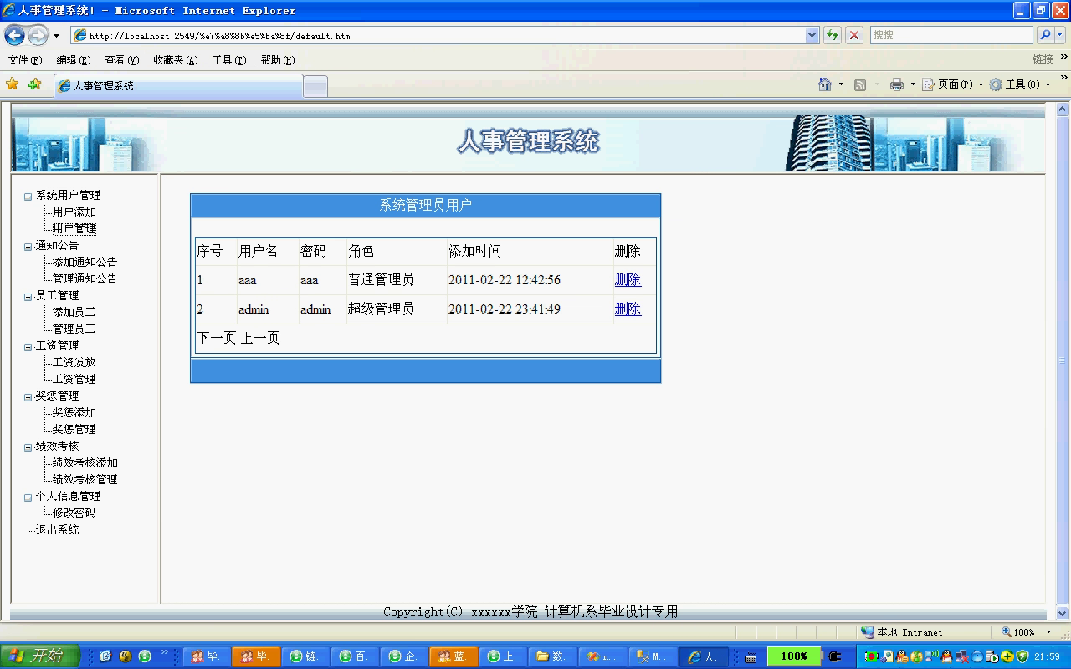Click the Favorites star icon
The image size is (1071, 669).
12,84
